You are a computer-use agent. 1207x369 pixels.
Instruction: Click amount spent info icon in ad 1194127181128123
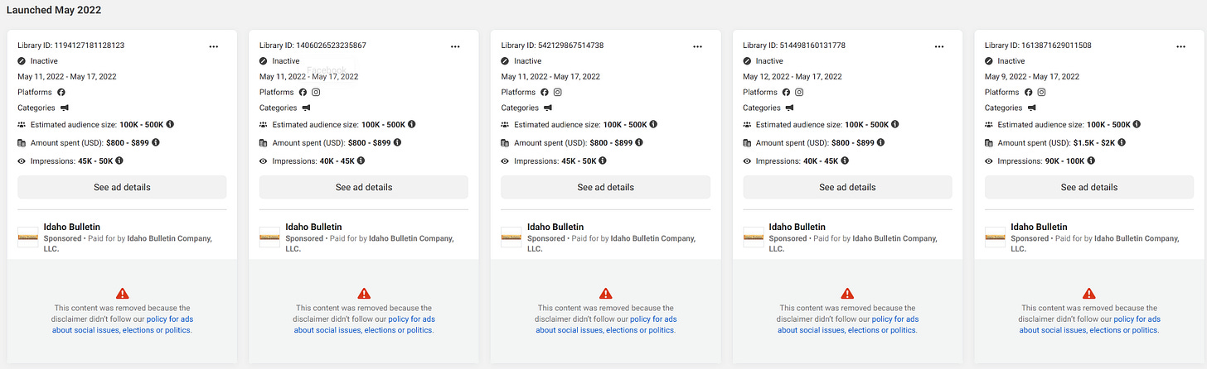(156, 142)
